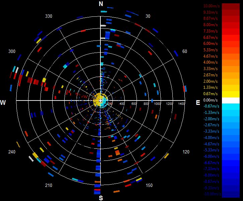Click the dark red top color band
This screenshot has height=201, width=243.
point(231,6)
